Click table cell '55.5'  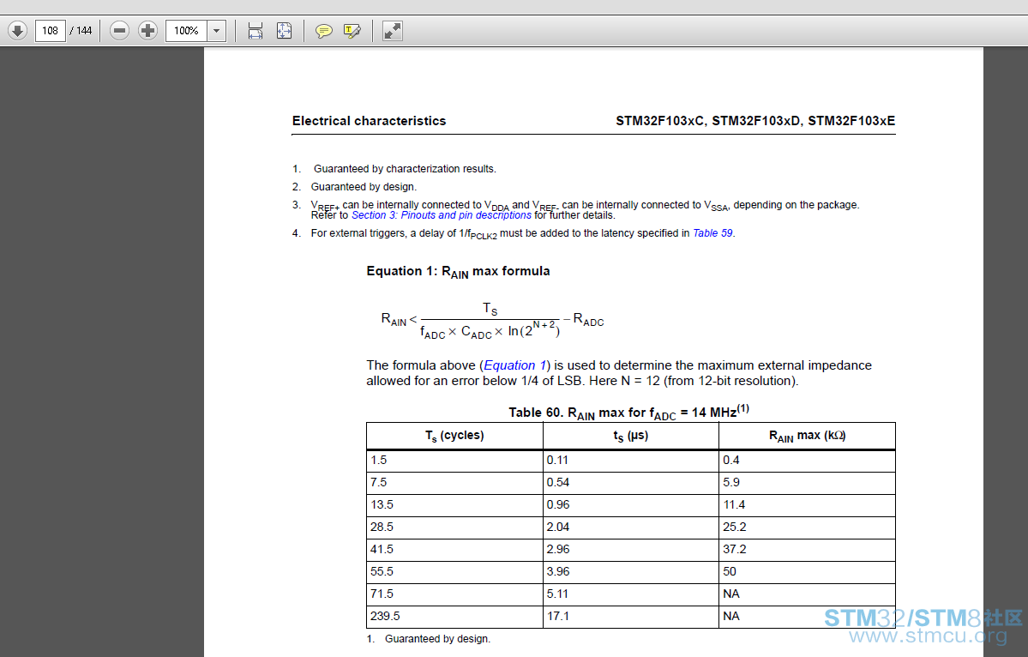pos(454,572)
